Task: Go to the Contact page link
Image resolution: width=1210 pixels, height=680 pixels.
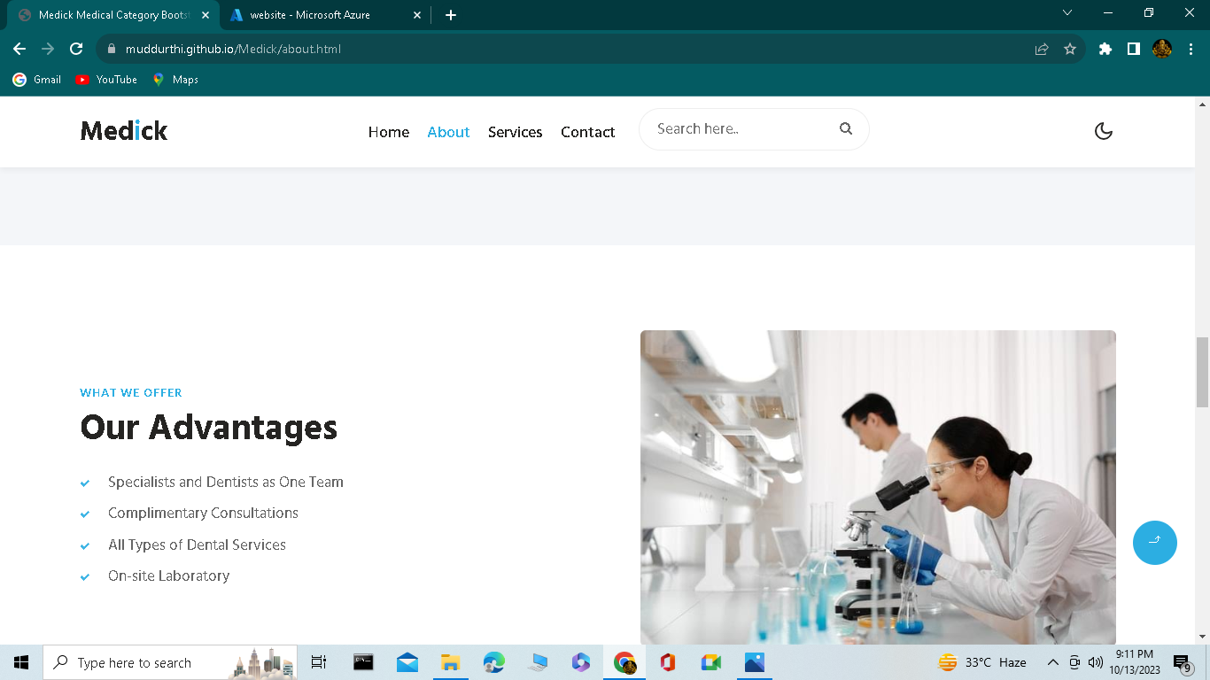Action: 587,132
